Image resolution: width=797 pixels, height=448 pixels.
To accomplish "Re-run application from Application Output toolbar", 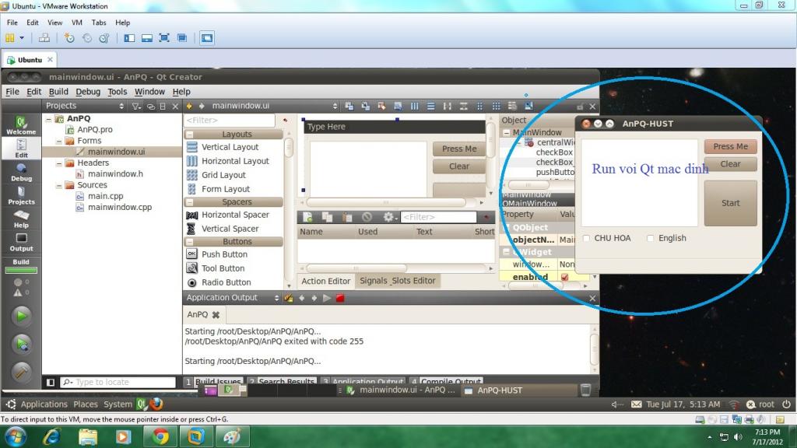I will (x=327, y=298).
